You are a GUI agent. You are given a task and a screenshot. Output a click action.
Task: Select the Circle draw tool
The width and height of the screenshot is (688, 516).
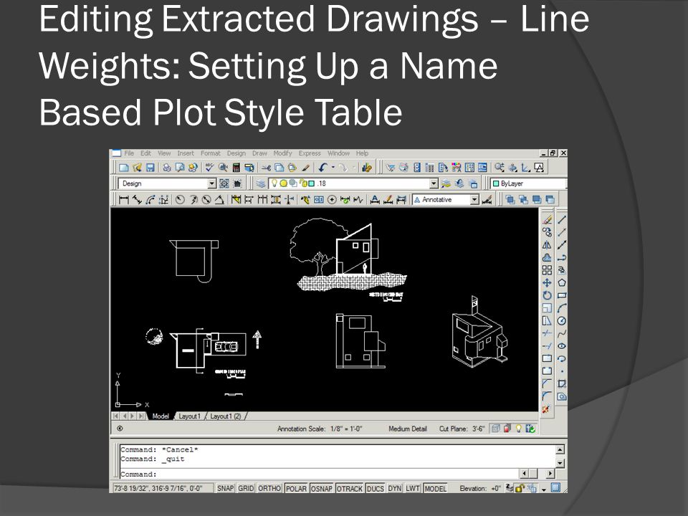[562, 321]
